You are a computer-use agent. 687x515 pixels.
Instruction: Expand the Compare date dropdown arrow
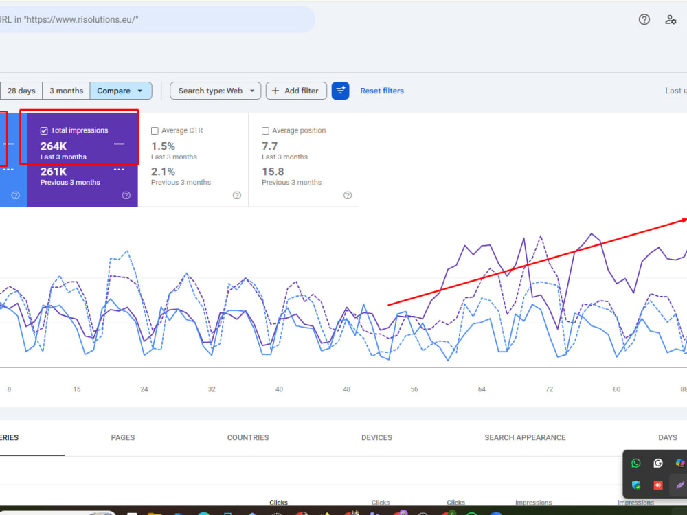(140, 91)
